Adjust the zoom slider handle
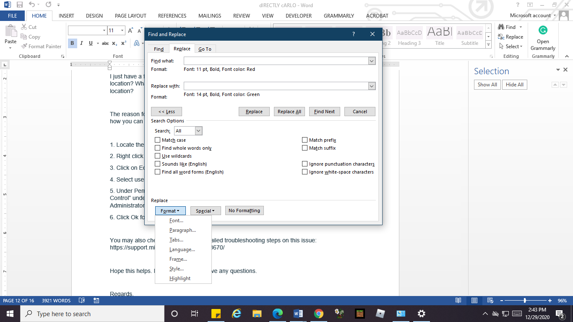Screen dimensions: 573x322 click(525, 301)
